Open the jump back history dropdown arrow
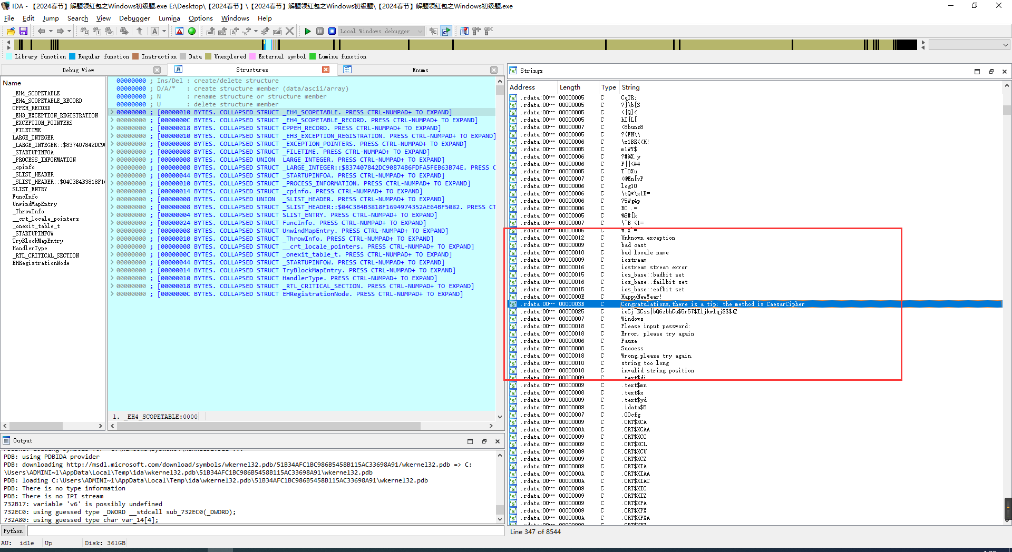The width and height of the screenshot is (1012, 552). pos(51,31)
